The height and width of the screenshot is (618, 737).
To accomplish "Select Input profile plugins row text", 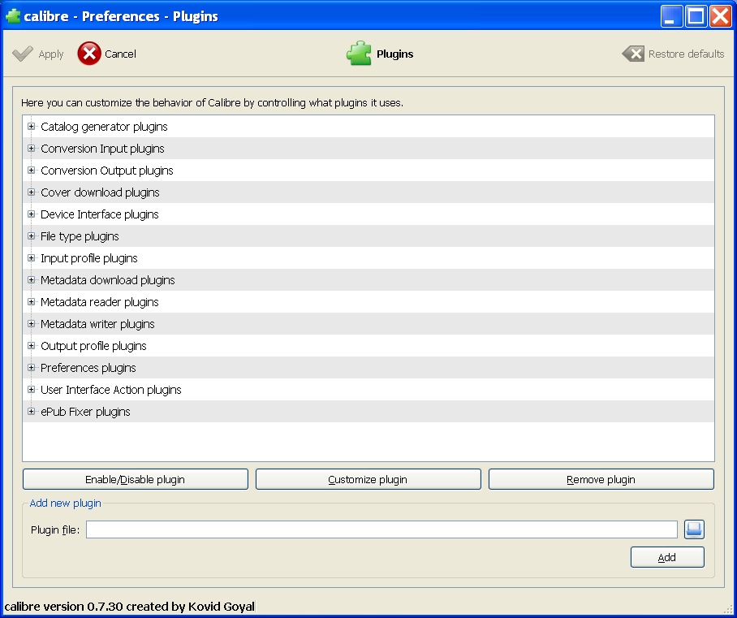I will tap(88, 258).
